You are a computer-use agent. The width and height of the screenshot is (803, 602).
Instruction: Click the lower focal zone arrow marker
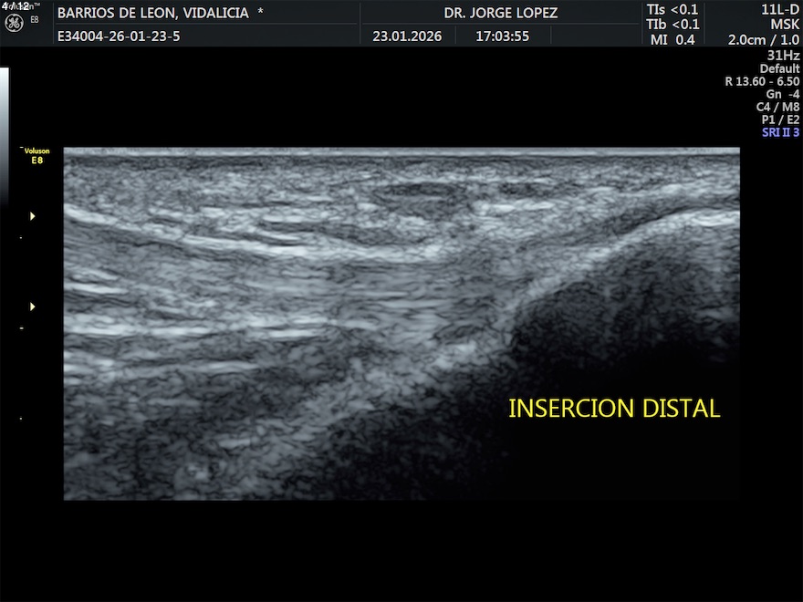(x=33, y=306)
